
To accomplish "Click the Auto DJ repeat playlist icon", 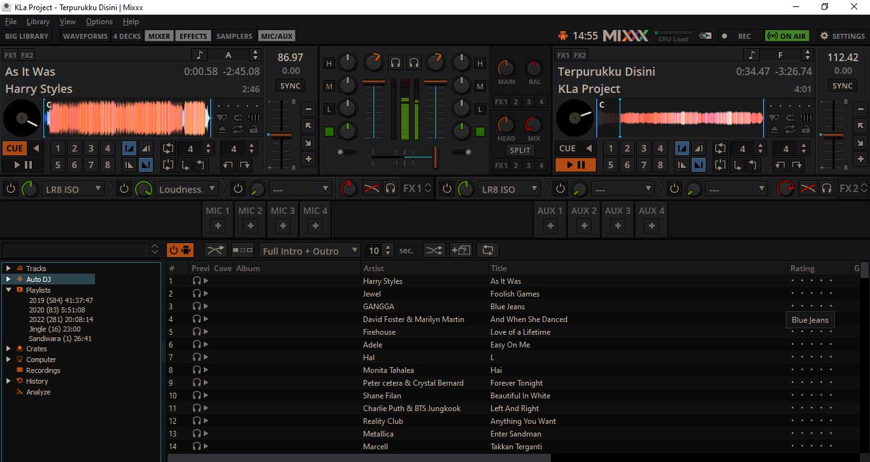I will (x=488, y=251).
